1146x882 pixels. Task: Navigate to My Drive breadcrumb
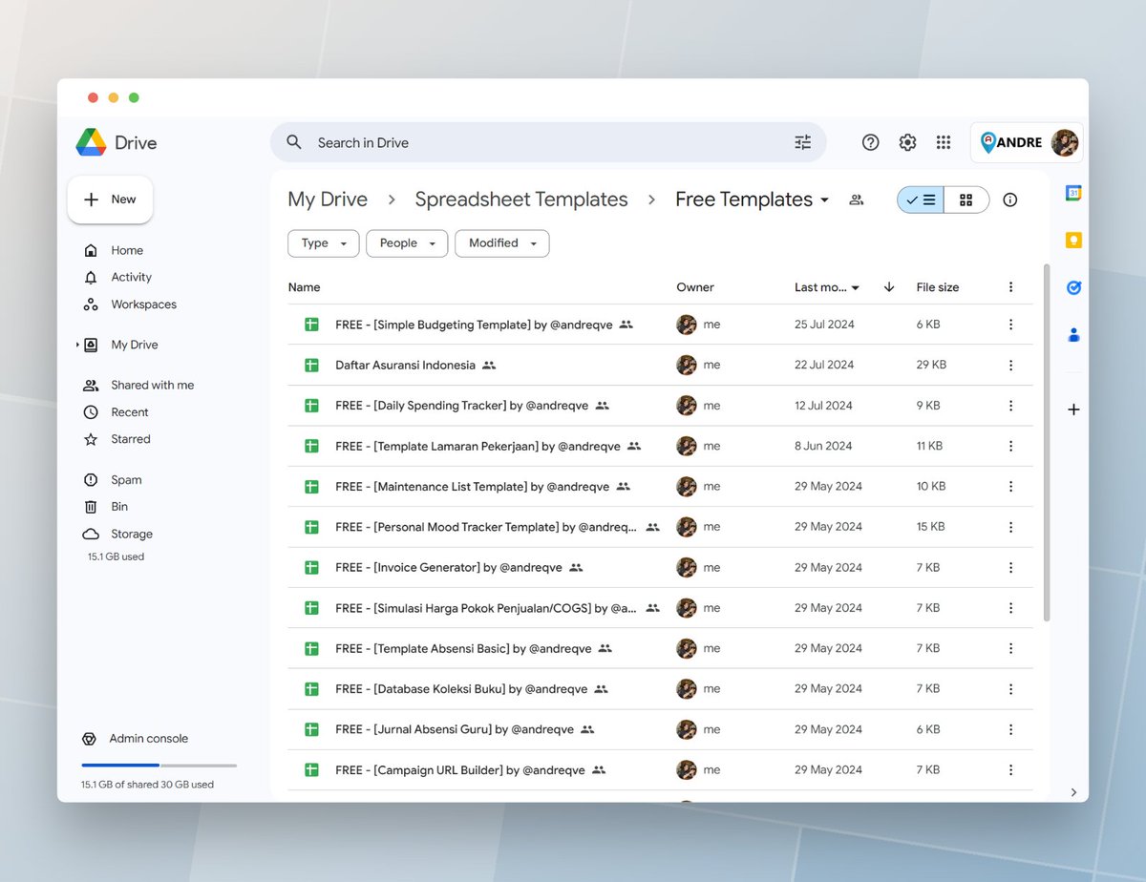328,199
